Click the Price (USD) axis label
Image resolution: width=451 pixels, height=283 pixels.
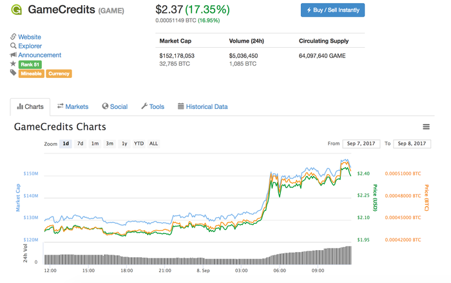375,198
